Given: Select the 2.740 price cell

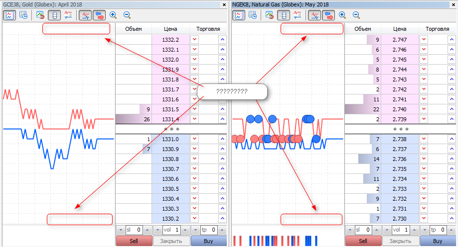Looking at the screenshot, I should 400,109.
